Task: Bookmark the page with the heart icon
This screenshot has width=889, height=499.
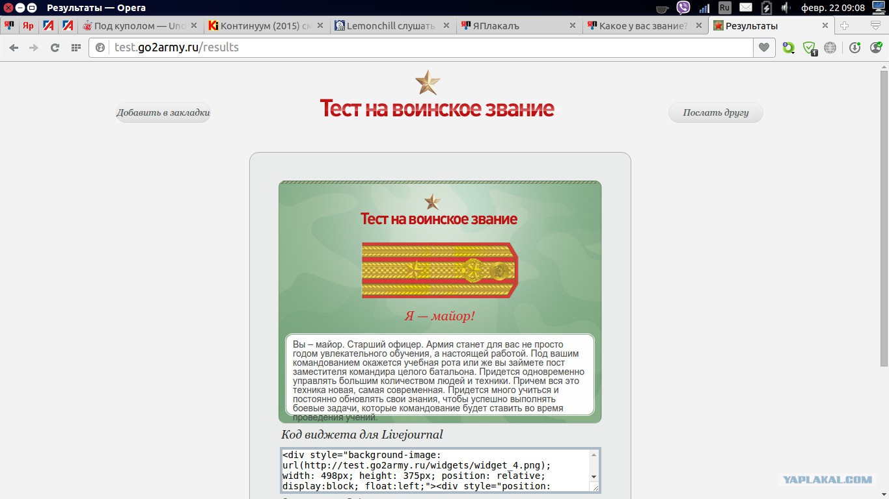Action: 764,47
